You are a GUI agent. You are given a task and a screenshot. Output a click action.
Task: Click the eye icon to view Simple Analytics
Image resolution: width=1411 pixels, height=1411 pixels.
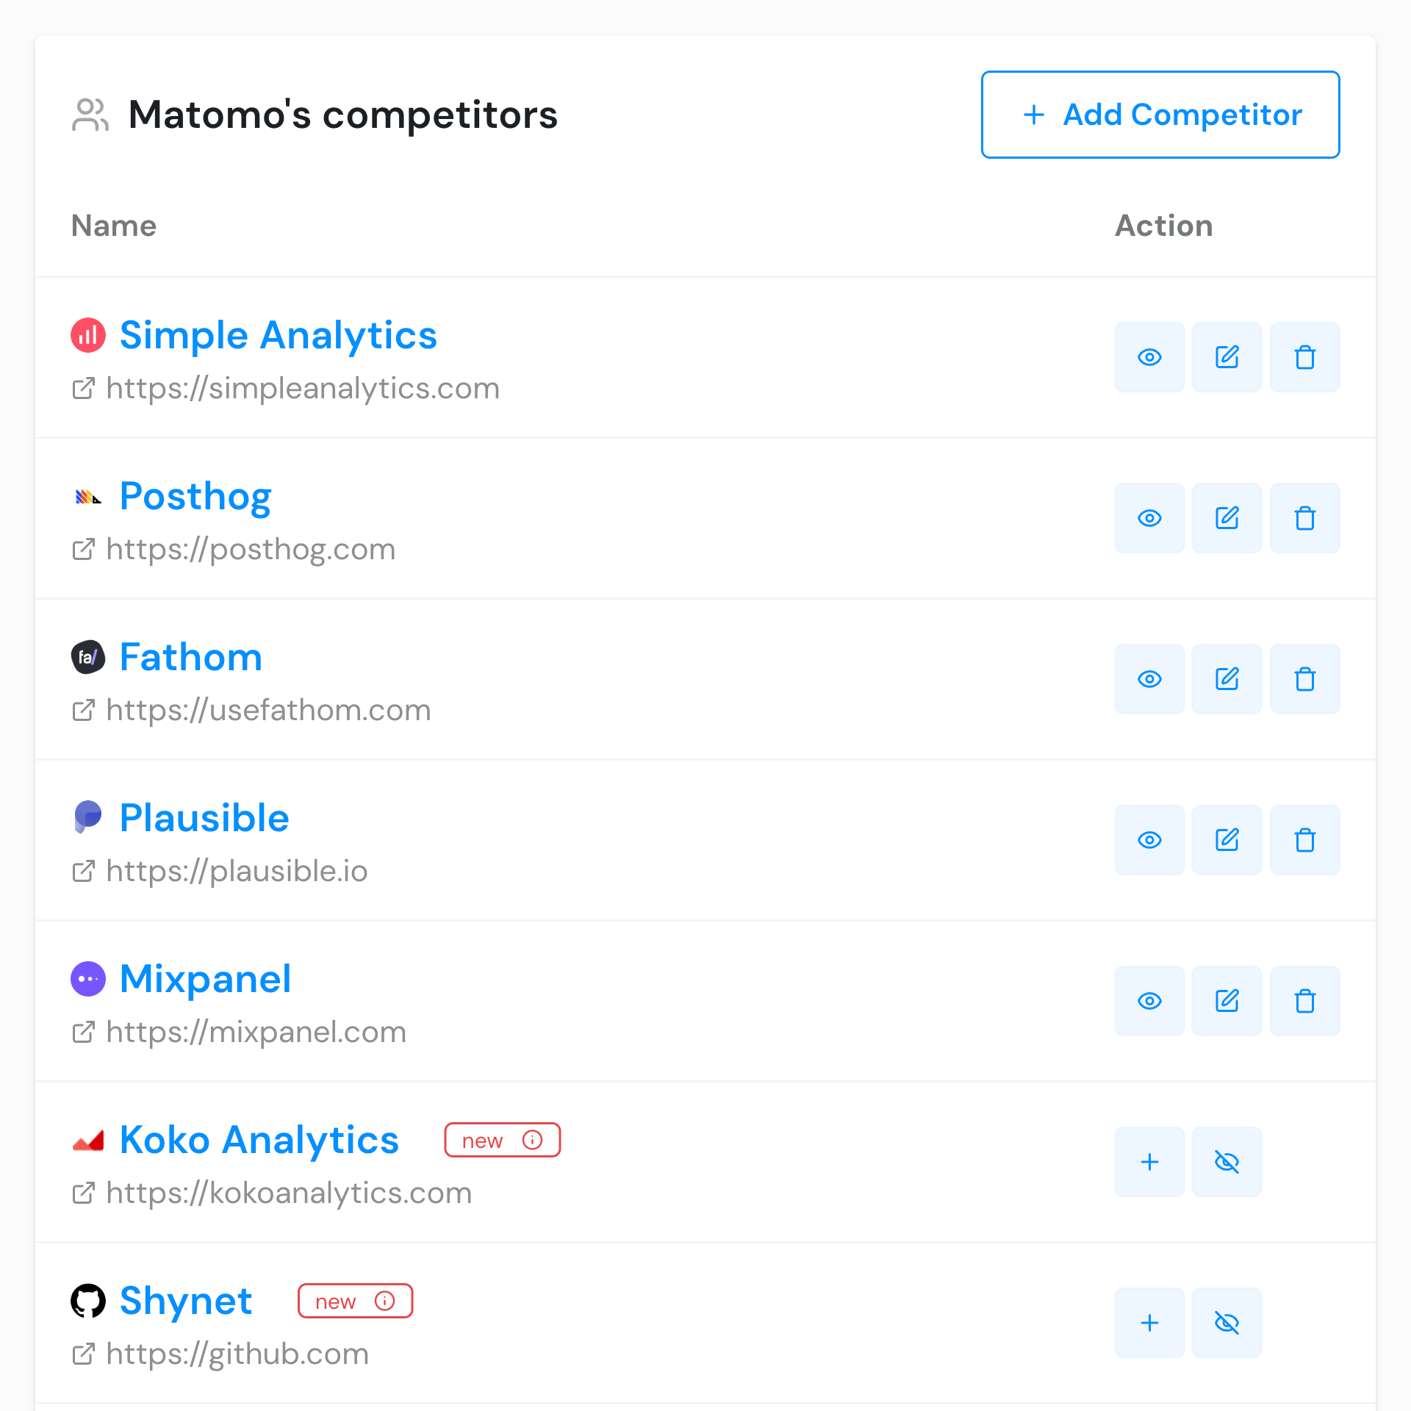click(1149, 357)
